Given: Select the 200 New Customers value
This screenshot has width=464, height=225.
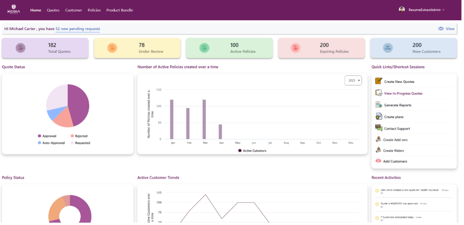Looking at the screenshot, I should [417, 45].
